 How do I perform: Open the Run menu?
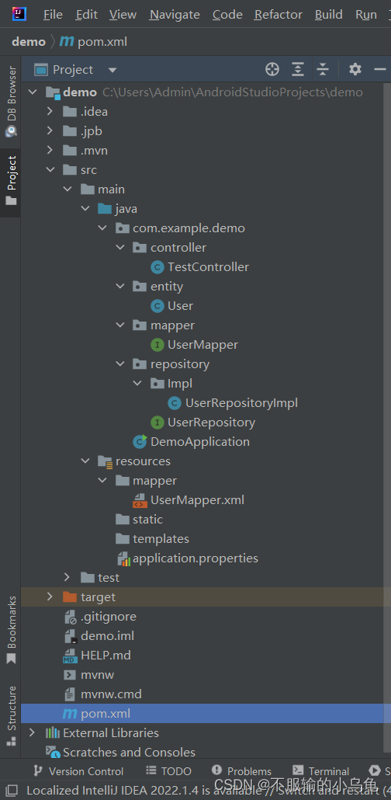pos(366,14)
